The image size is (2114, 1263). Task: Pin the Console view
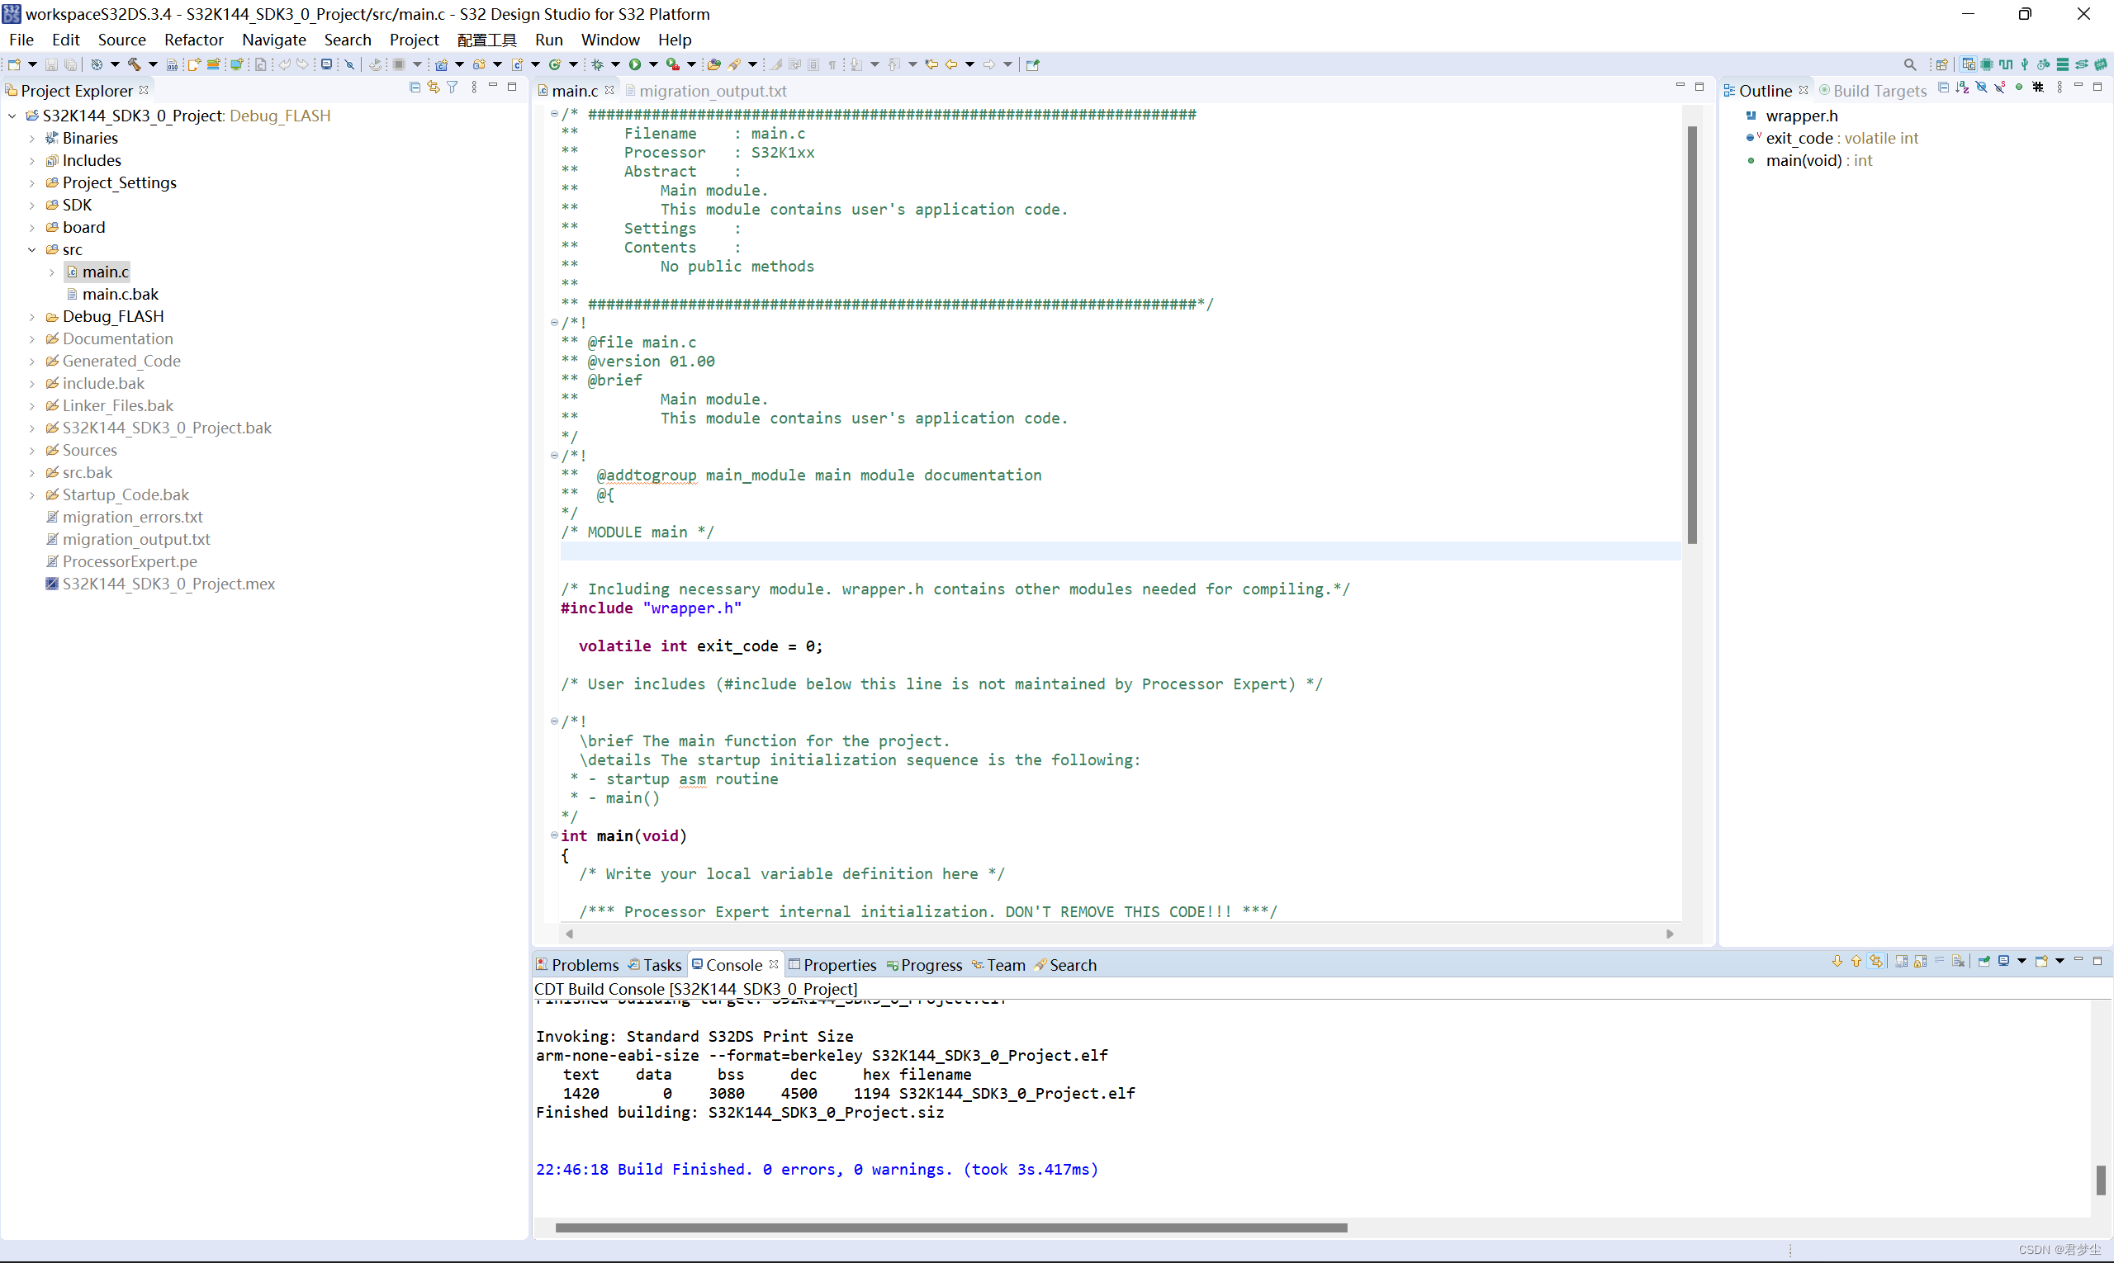pyautogui.click(x=1983, y=962)
